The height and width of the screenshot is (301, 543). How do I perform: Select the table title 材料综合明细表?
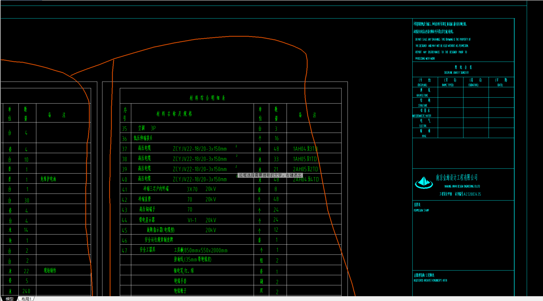207,98
